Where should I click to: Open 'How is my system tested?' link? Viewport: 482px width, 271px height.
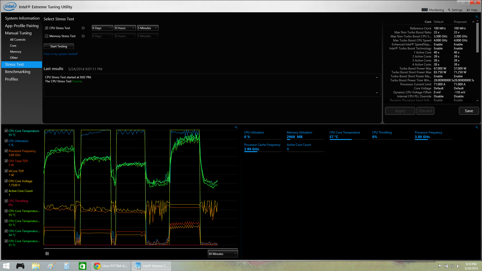click(61, 54)
